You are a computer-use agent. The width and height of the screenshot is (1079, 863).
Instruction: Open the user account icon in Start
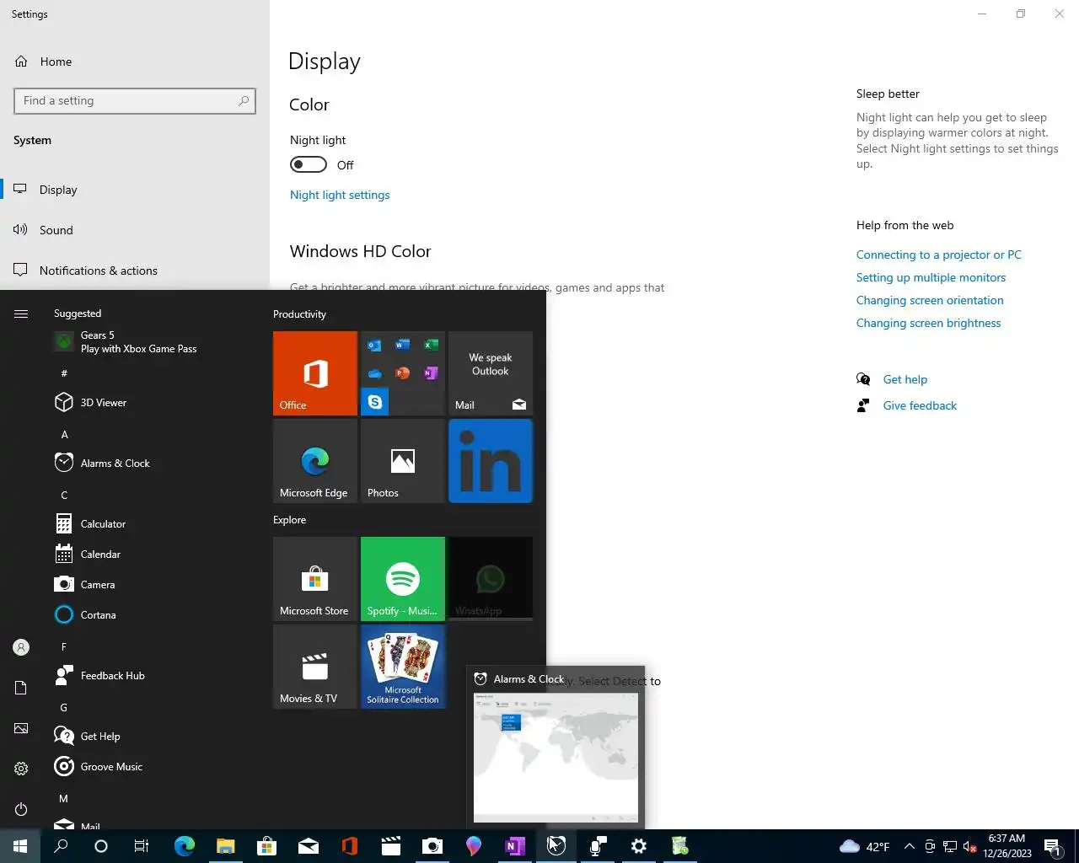[21, 647]
